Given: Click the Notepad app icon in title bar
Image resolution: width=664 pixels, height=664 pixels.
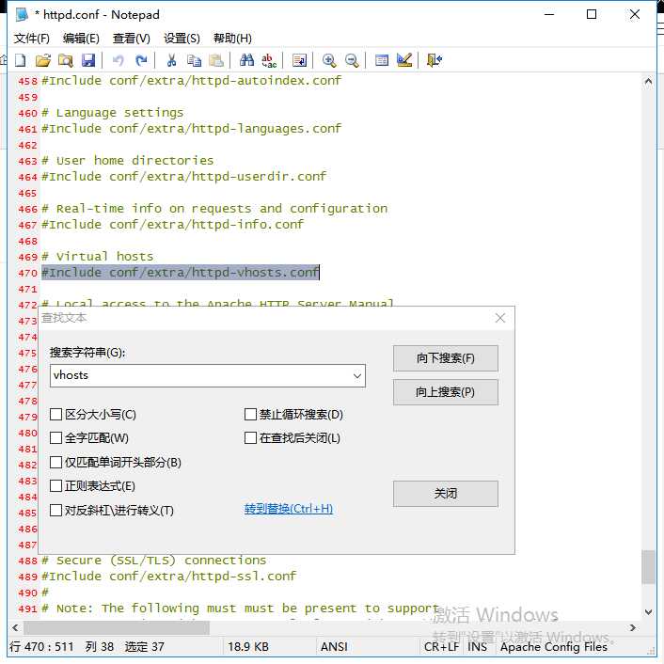Looking at the screenshot, I should point(22,14).
